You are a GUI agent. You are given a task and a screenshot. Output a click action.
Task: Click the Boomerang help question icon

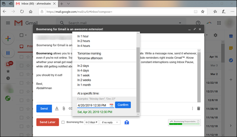127,122
